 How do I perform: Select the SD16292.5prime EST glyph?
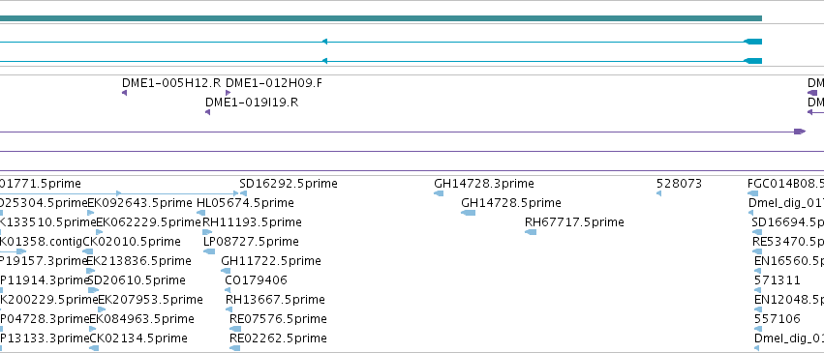click(x=243, y=193)
